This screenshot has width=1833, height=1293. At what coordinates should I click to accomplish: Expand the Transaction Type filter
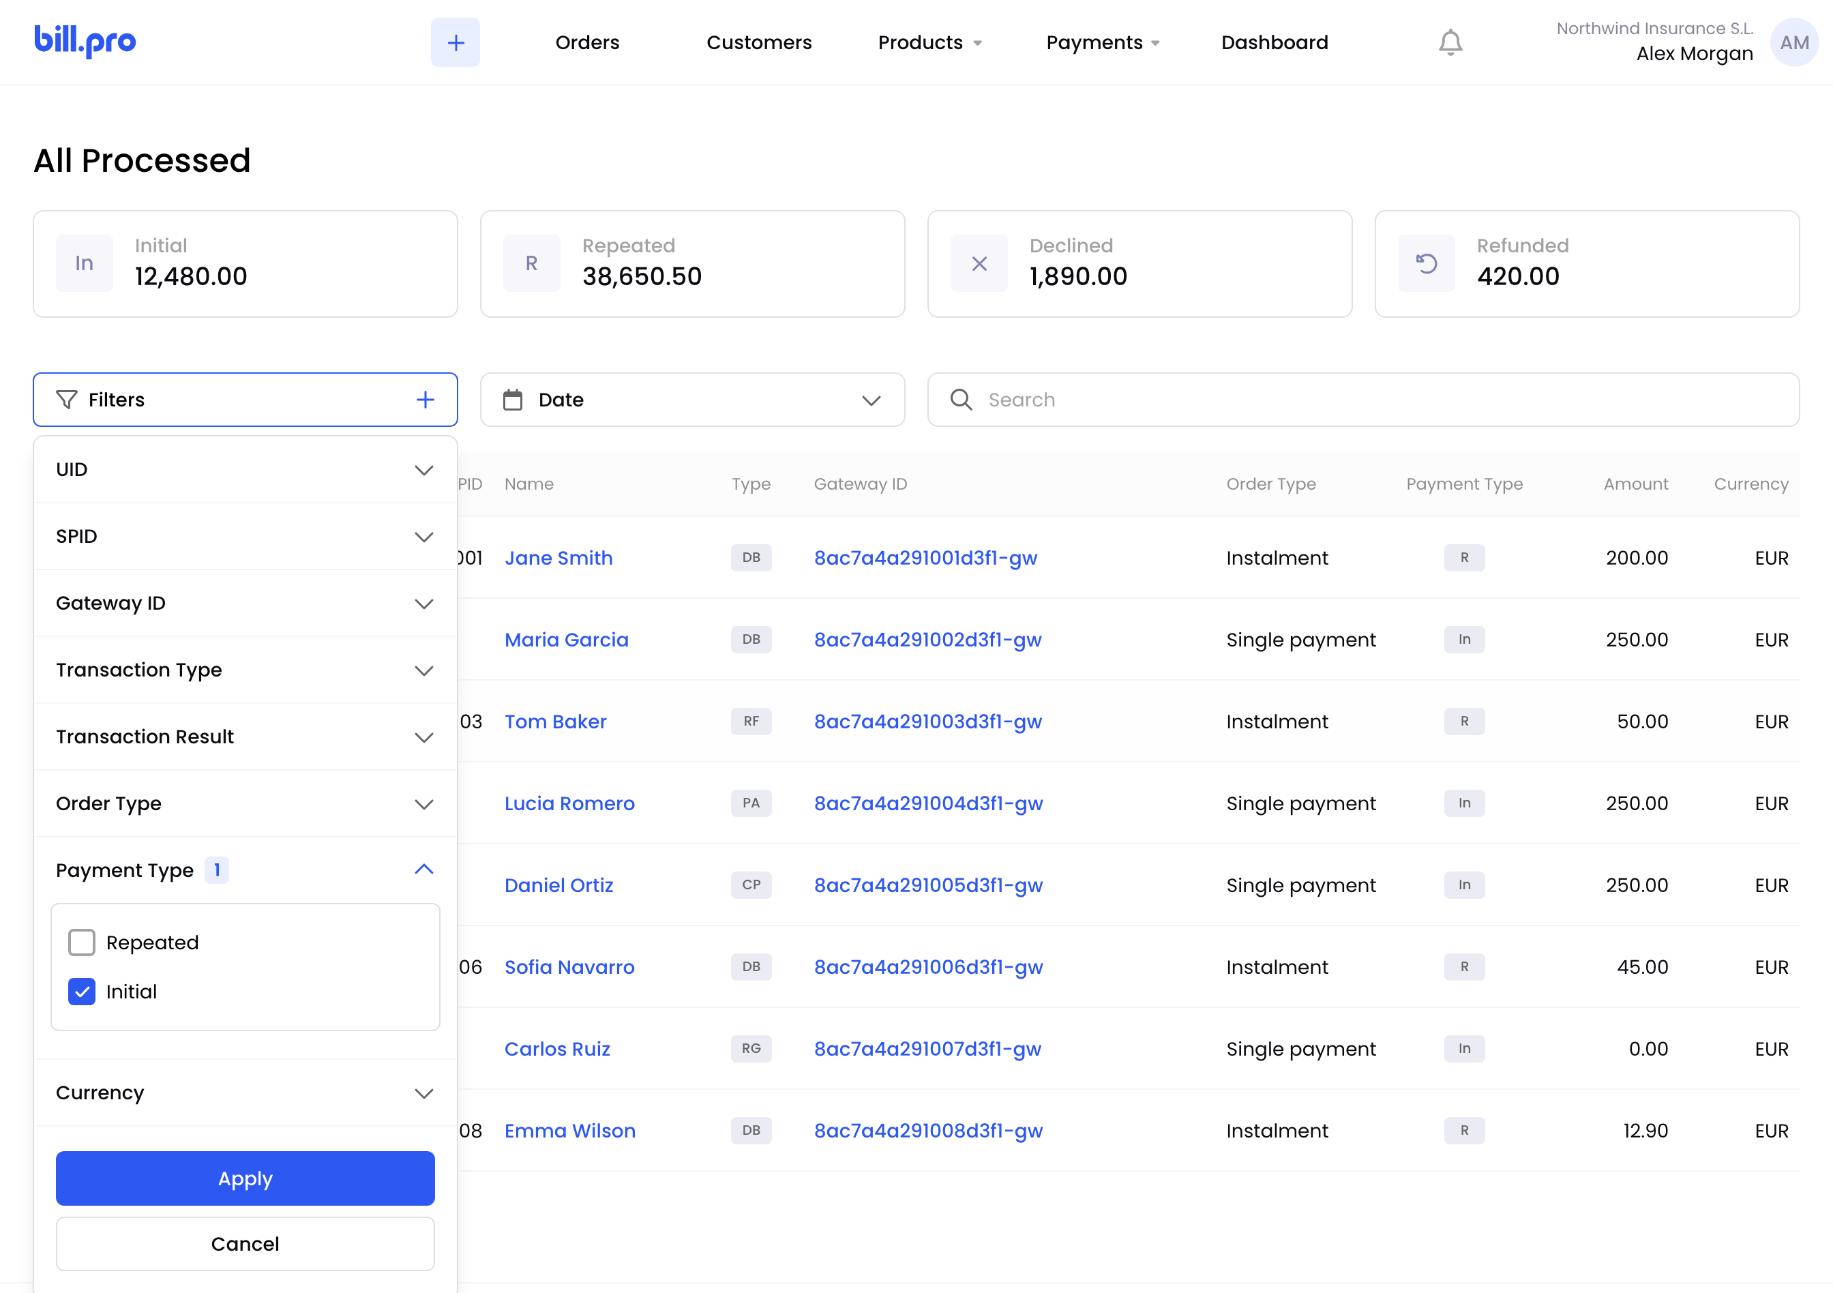pos(245,670)
